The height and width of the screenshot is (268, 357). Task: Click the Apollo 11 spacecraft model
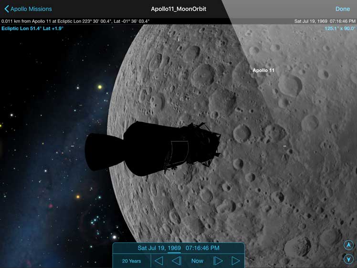pos(153,149)
